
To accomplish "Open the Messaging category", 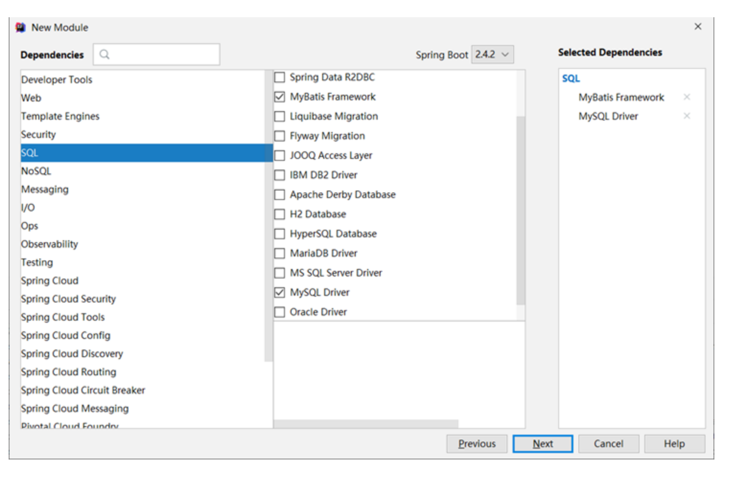I will [x=143, y=190].
